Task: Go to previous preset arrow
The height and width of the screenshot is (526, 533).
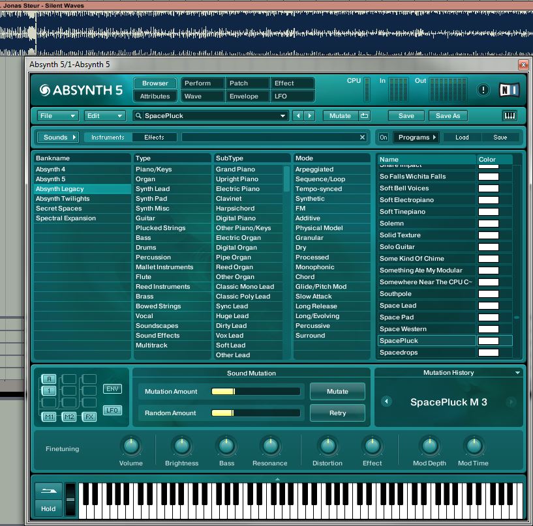Action: click(298, 116)
